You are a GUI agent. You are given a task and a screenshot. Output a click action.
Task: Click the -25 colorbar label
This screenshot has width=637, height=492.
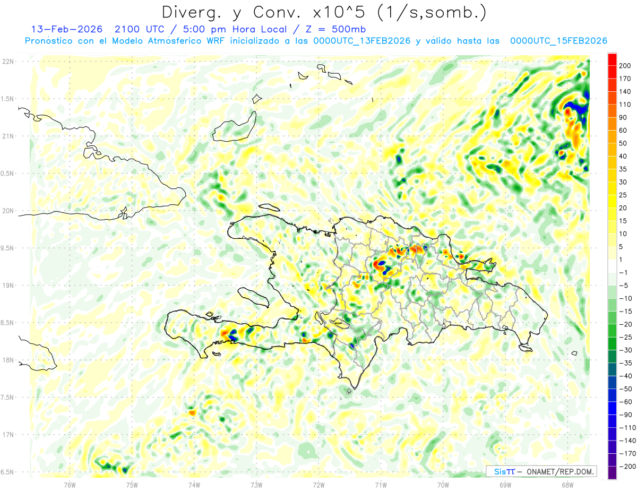click(627, 337)
